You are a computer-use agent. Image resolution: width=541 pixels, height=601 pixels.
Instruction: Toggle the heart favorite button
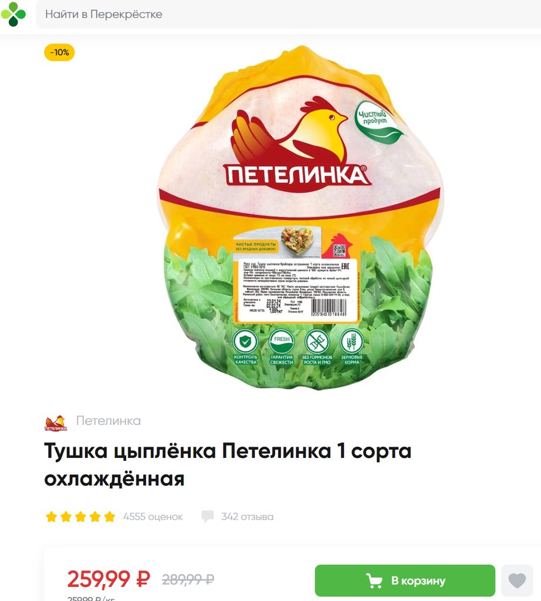tap(517, 580)
